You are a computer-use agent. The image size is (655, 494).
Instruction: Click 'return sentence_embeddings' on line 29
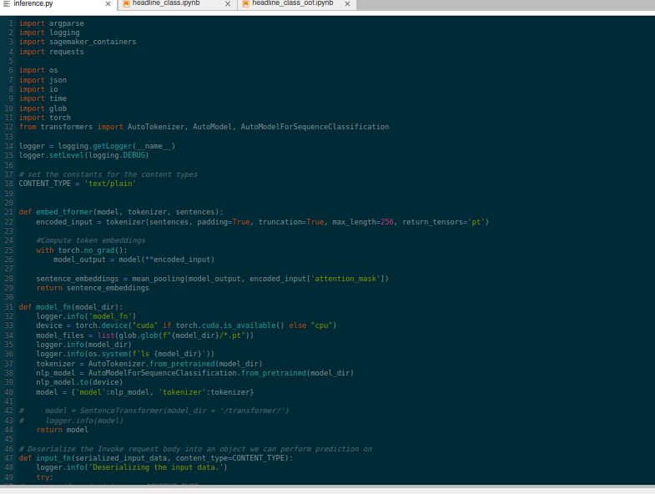[x=93, y=288]
